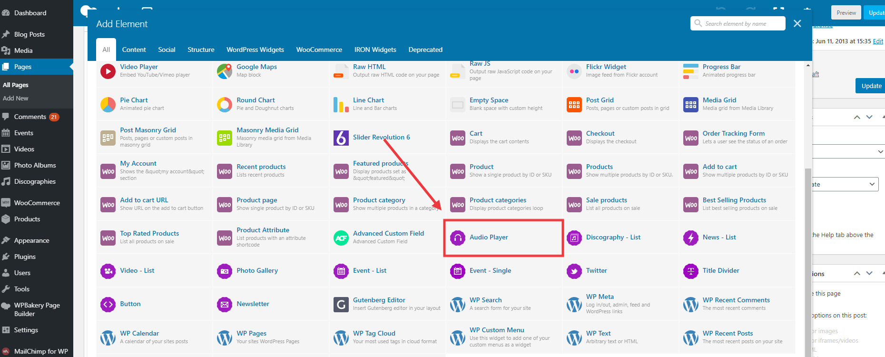Choose the Button element code icon
This screenshot has width=885, height=357.
[108, 305]
